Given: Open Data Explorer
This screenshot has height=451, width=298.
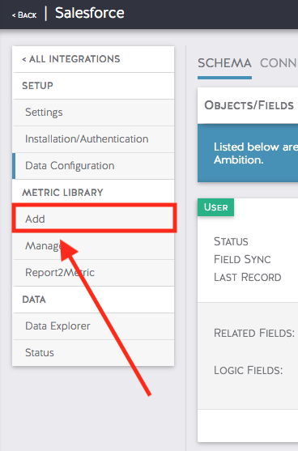Looking at the screenshot, I should click(x=93, y=325).
